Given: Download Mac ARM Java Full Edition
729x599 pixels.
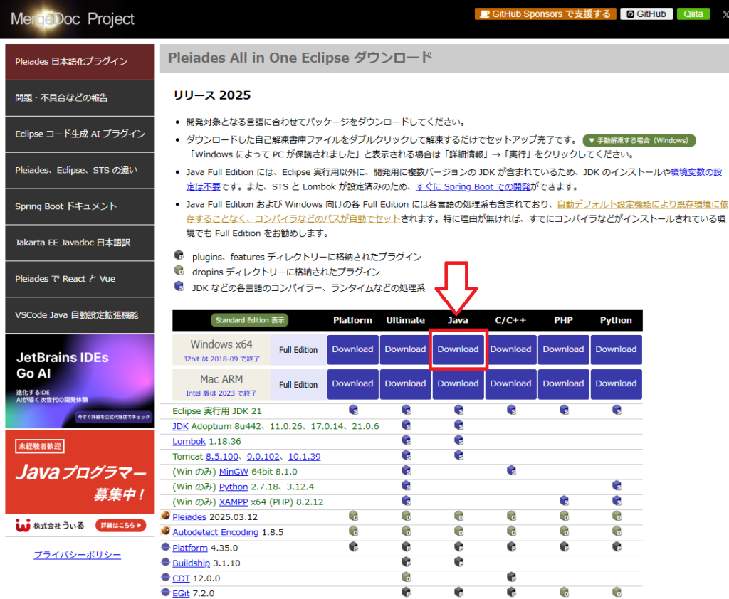Looking at the screenshot, I should (458, 384).
